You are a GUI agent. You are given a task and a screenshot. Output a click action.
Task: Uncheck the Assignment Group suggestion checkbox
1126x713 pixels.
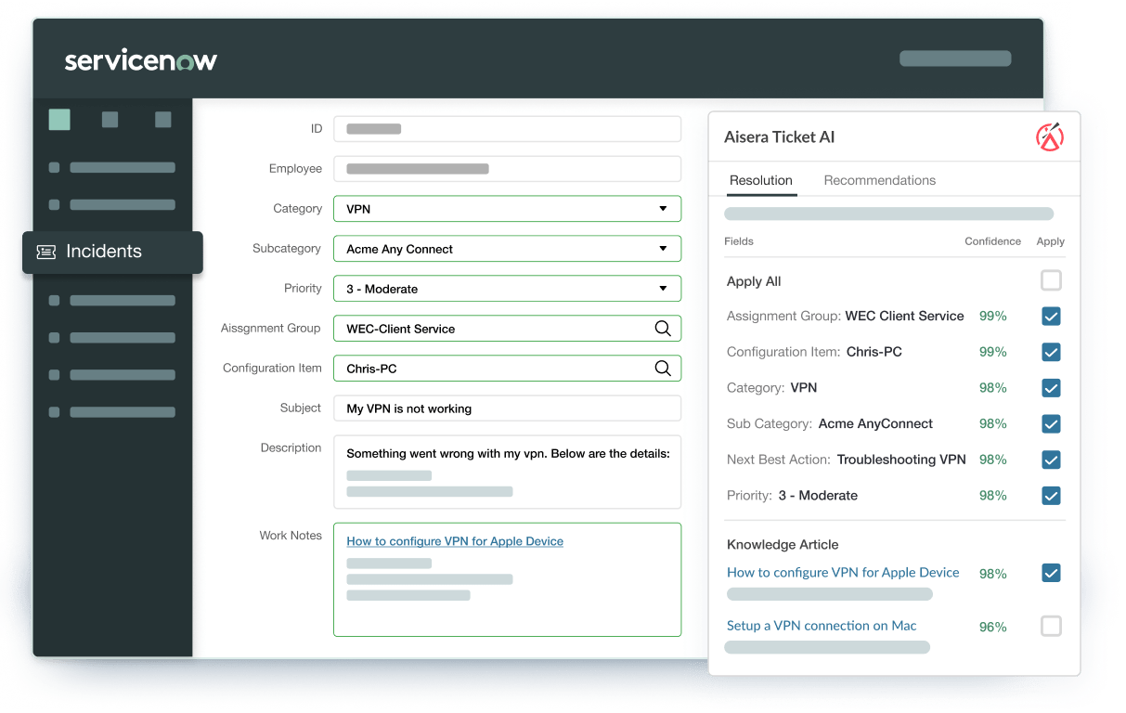pyautogui.click(x=1051, y=316)
